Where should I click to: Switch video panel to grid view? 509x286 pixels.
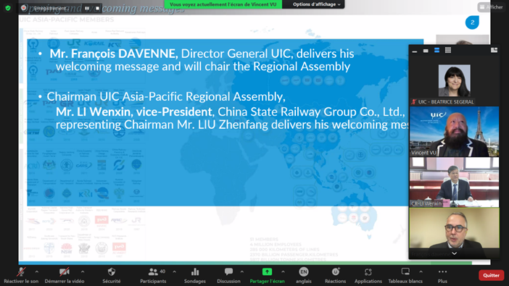tap(448, 50)
